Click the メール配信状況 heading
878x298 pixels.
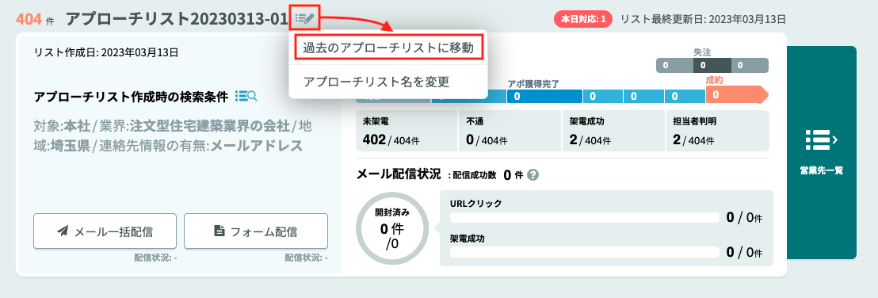tap(399, 174)
